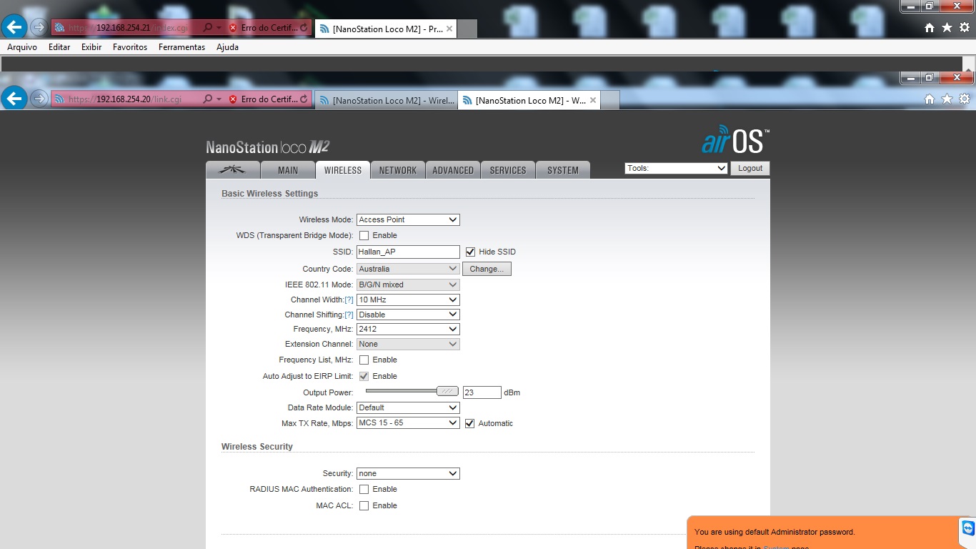Open gear settings in the 192.168.254.21 window

965,28
